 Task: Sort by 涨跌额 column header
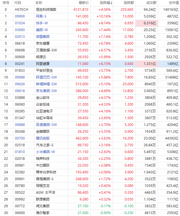tap(129, 3)
